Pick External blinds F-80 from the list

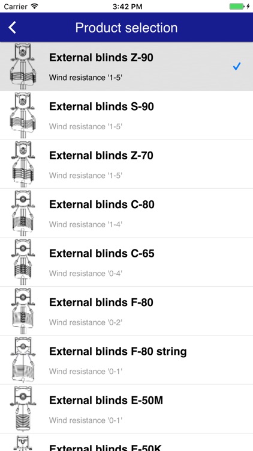click(126, 311)
